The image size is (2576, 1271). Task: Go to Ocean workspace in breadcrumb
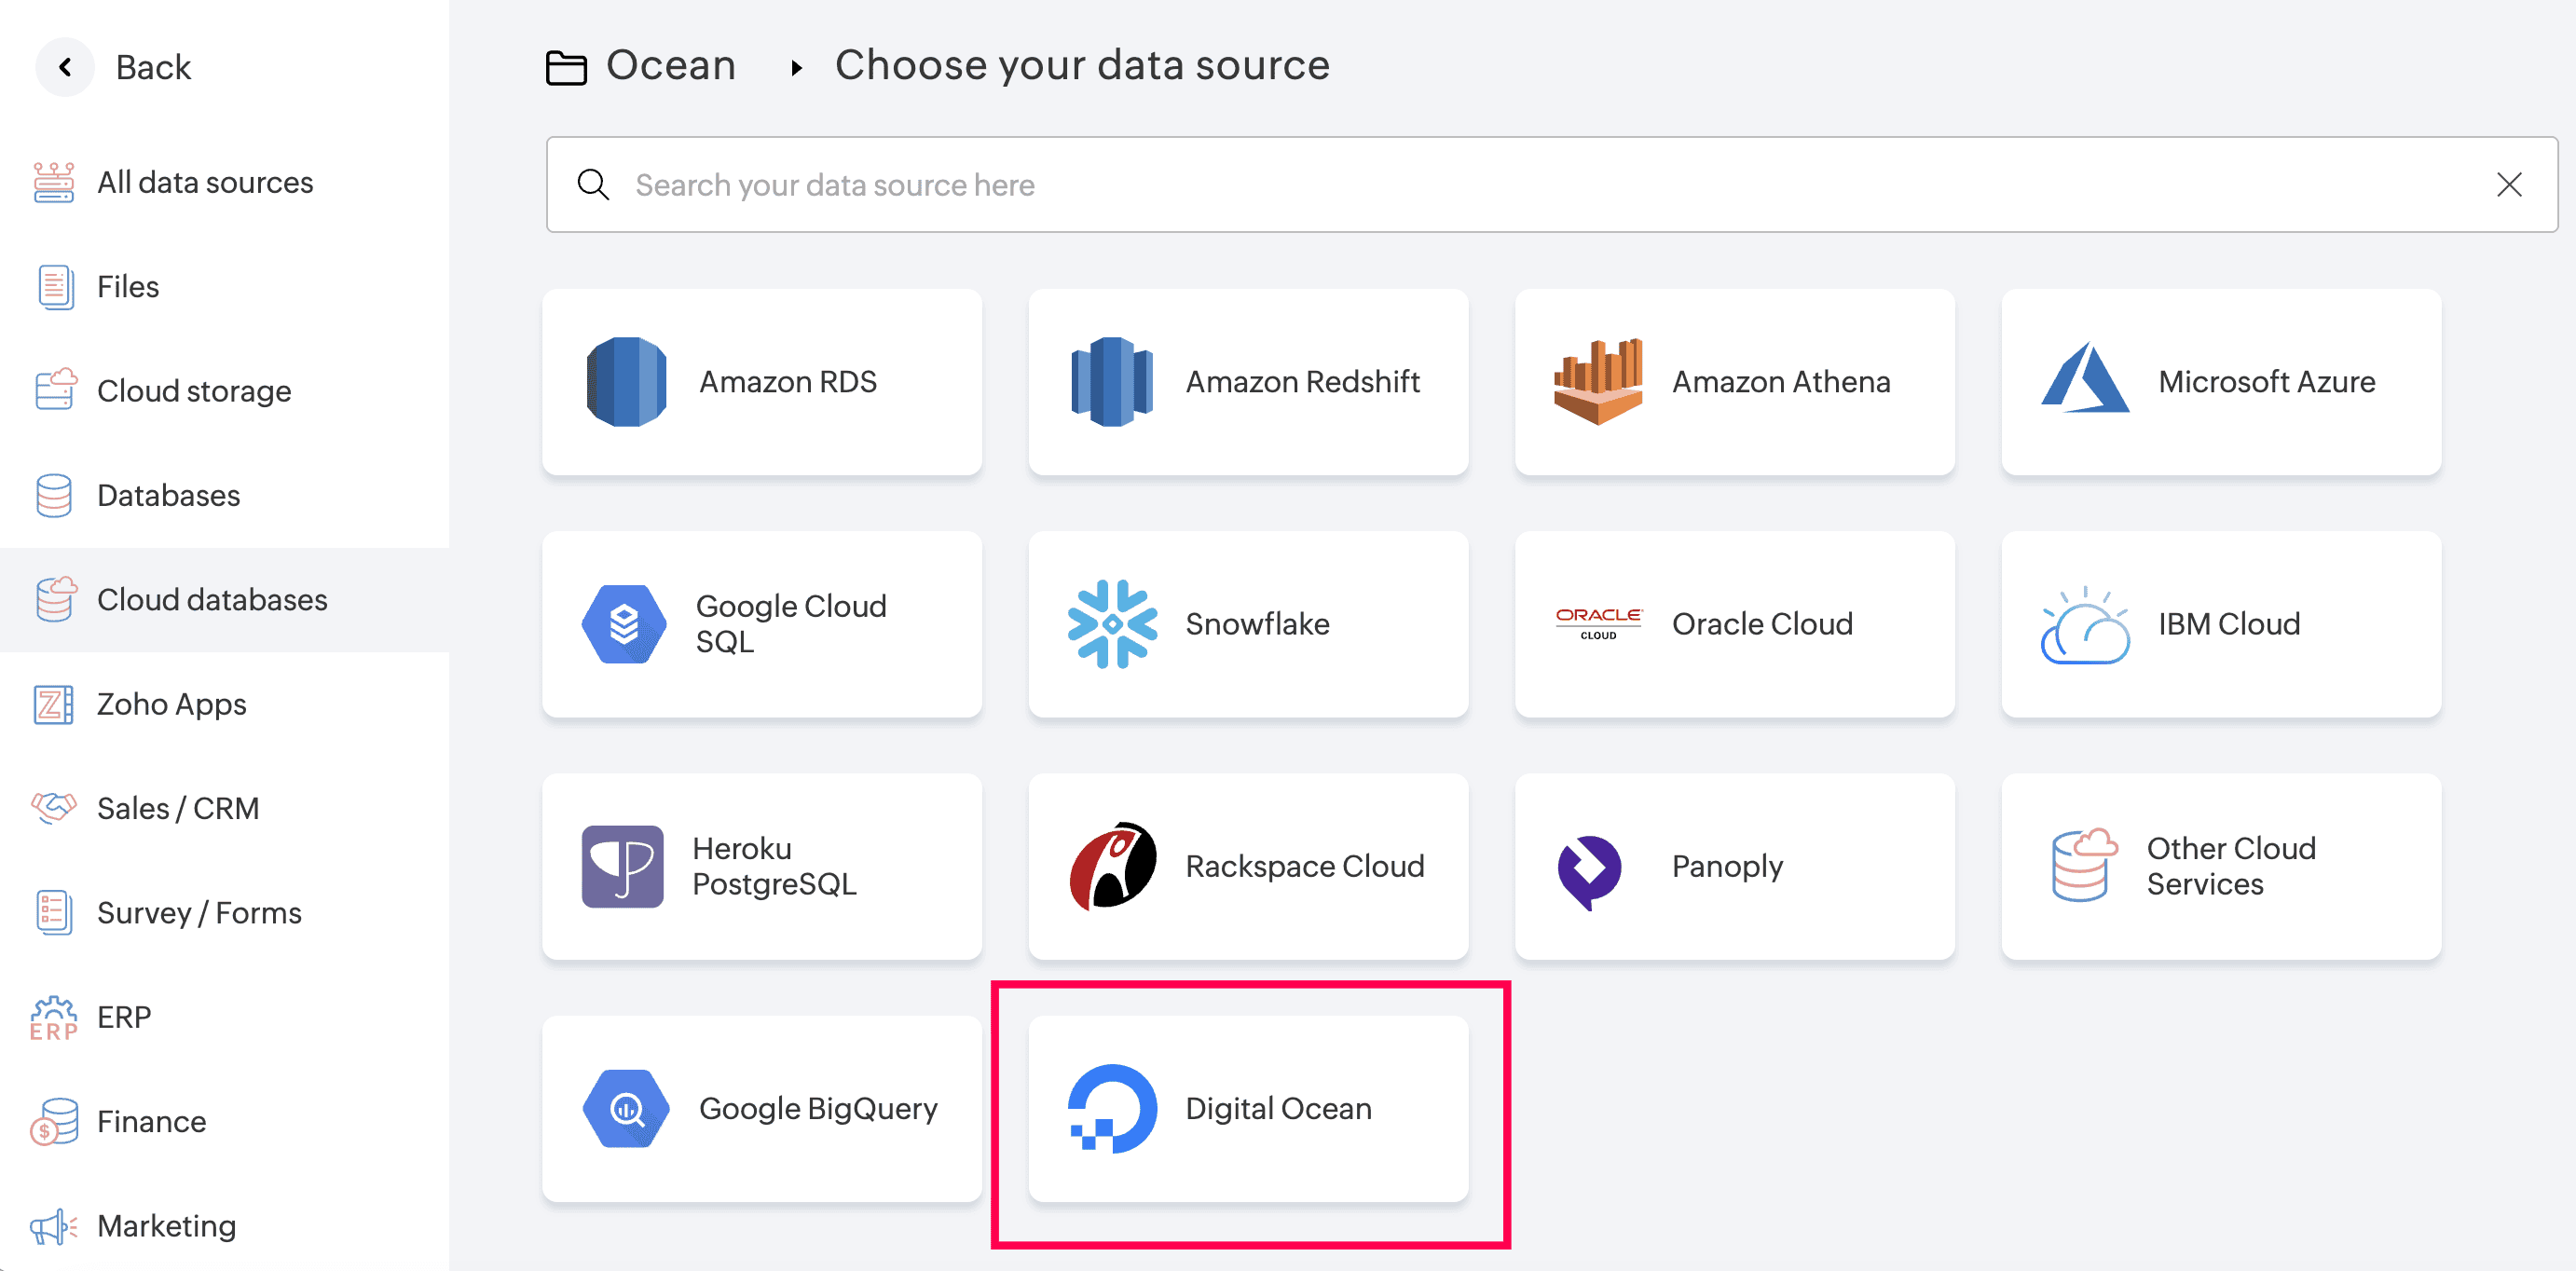click(671, 65)
